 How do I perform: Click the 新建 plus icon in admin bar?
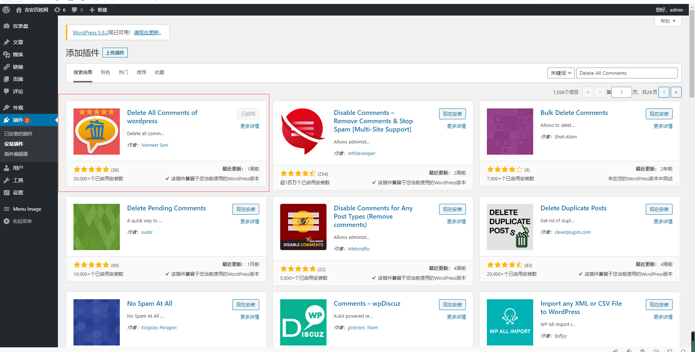pyautogui.click(x=92, y=10)
